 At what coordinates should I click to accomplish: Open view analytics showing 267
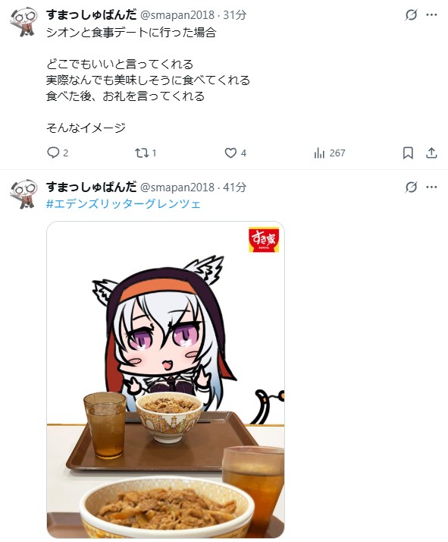[330, 153]
